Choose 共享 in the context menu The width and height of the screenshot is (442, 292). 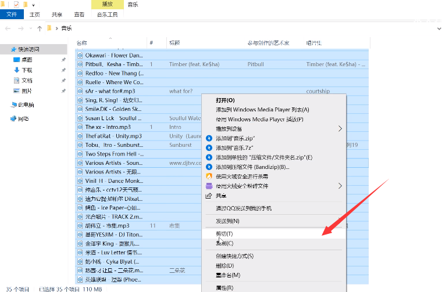point(274,196)
